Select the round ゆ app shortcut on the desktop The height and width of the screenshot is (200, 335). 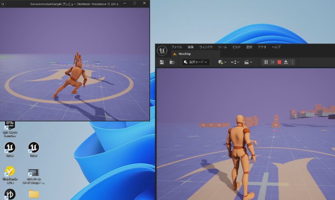(10, 194)
